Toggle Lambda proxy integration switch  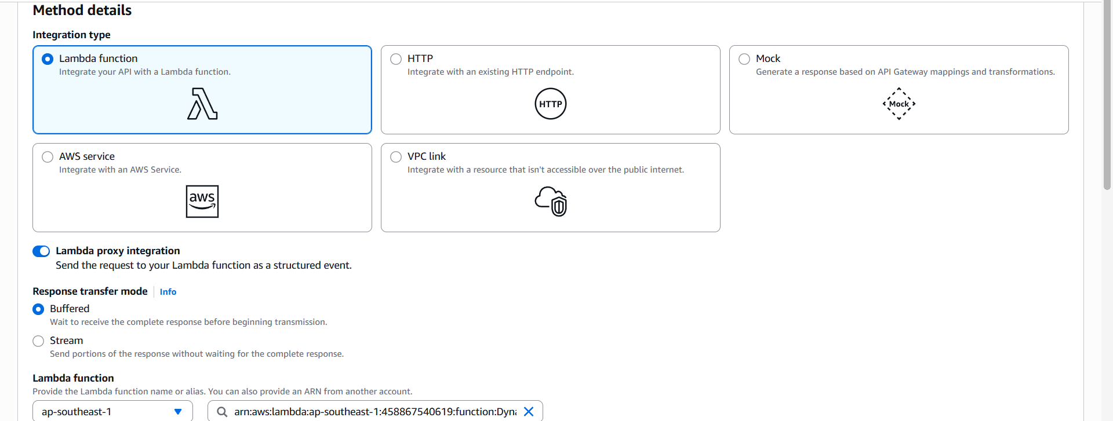click(x=41, y=251)
